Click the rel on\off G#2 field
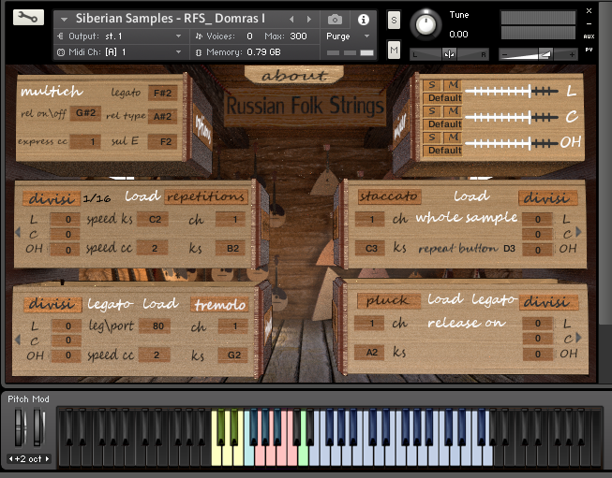This screenshot has width=612, height=478. click(x=85, y=113)
